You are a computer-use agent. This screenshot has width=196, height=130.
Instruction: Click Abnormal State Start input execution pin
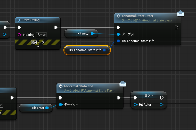click(x=118, y=27)
